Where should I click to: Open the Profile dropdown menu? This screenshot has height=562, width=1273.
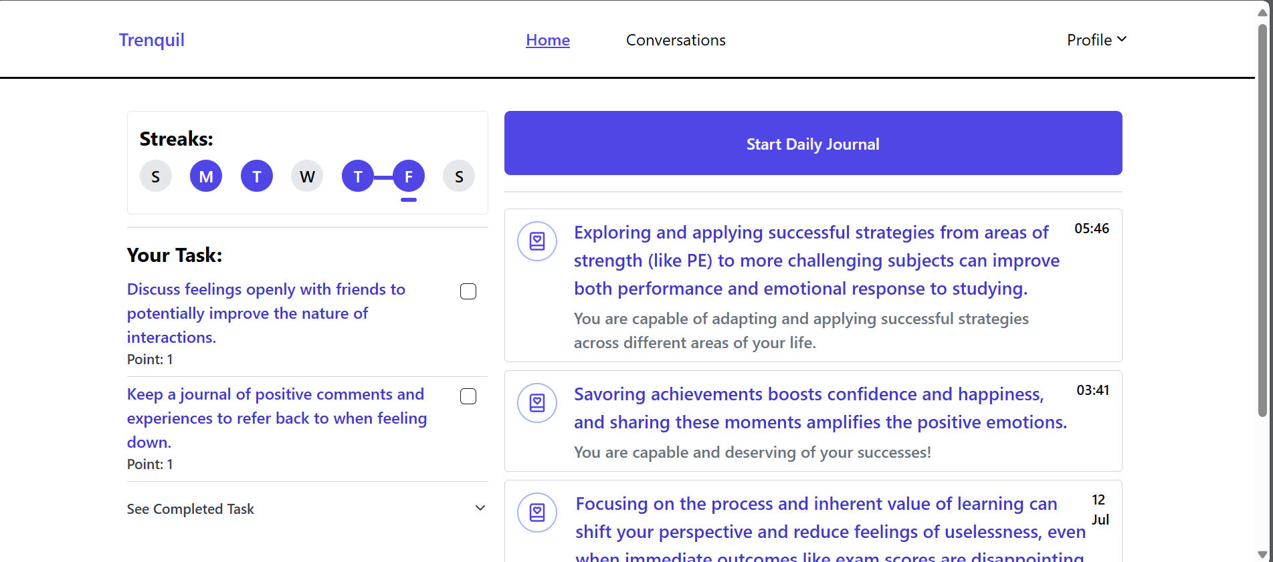pos(1096,40)
